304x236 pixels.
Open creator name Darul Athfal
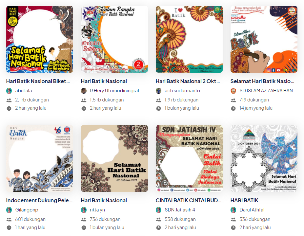point(252,210)
